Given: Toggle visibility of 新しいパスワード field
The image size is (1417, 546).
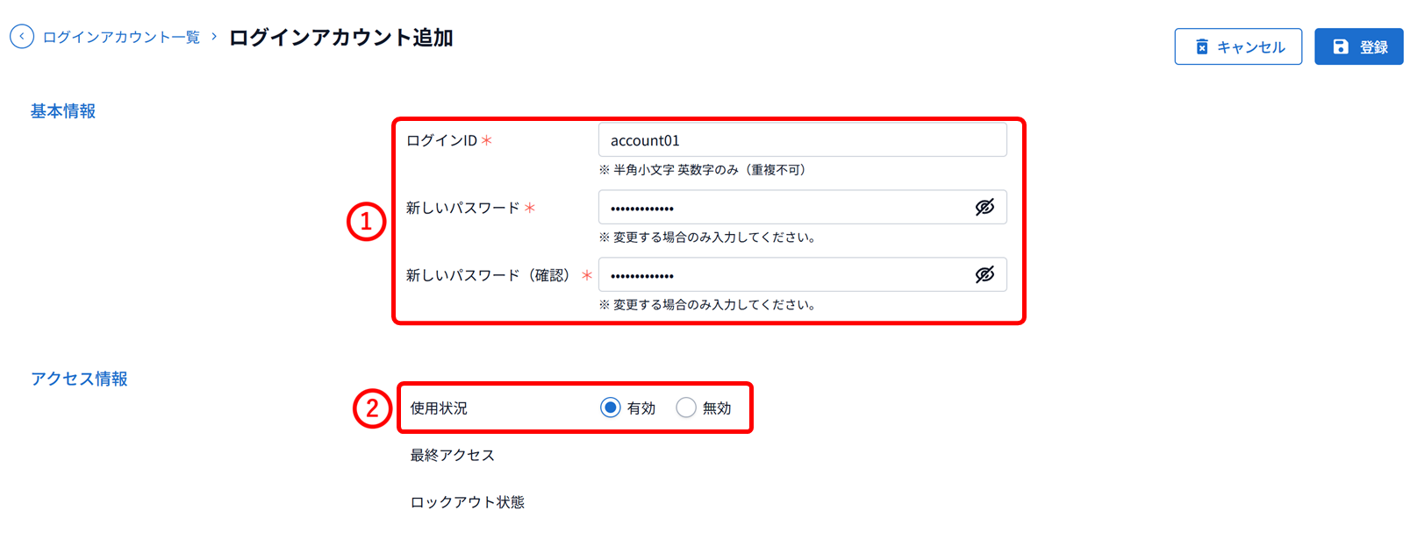Looking at the screenshot, I should pyautogui.click(x=984, y=208).
